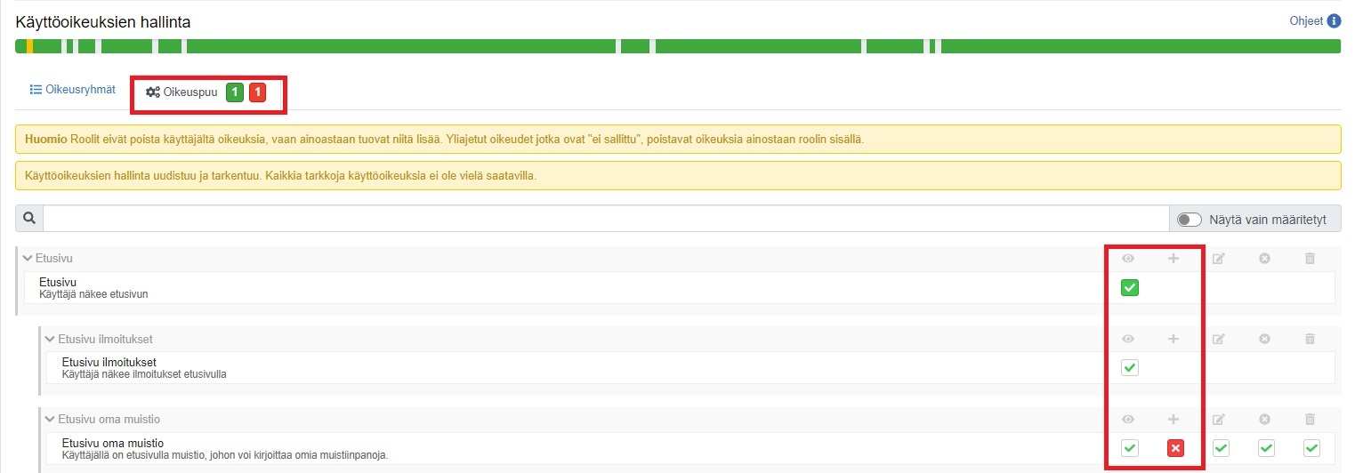This screenshot has width=1355, height=473.
Task: Click circled X icon in Etusivu oma muistio header
Action: (x=1264, y=419)
